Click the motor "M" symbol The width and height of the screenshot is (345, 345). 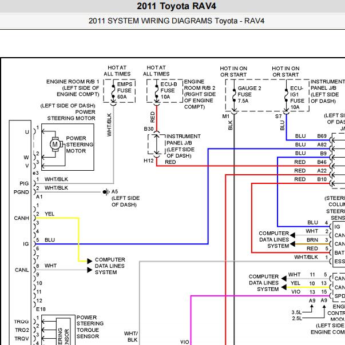tap(55, 145)
